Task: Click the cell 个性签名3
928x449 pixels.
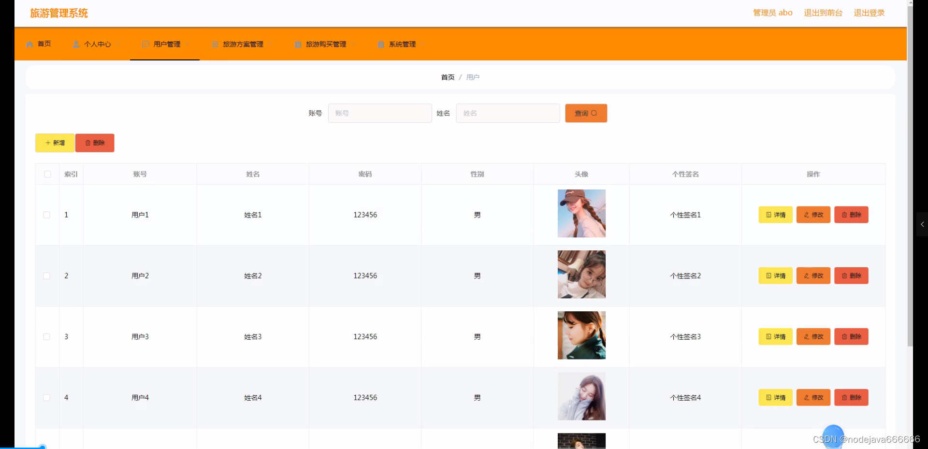Action: point(685,336)
